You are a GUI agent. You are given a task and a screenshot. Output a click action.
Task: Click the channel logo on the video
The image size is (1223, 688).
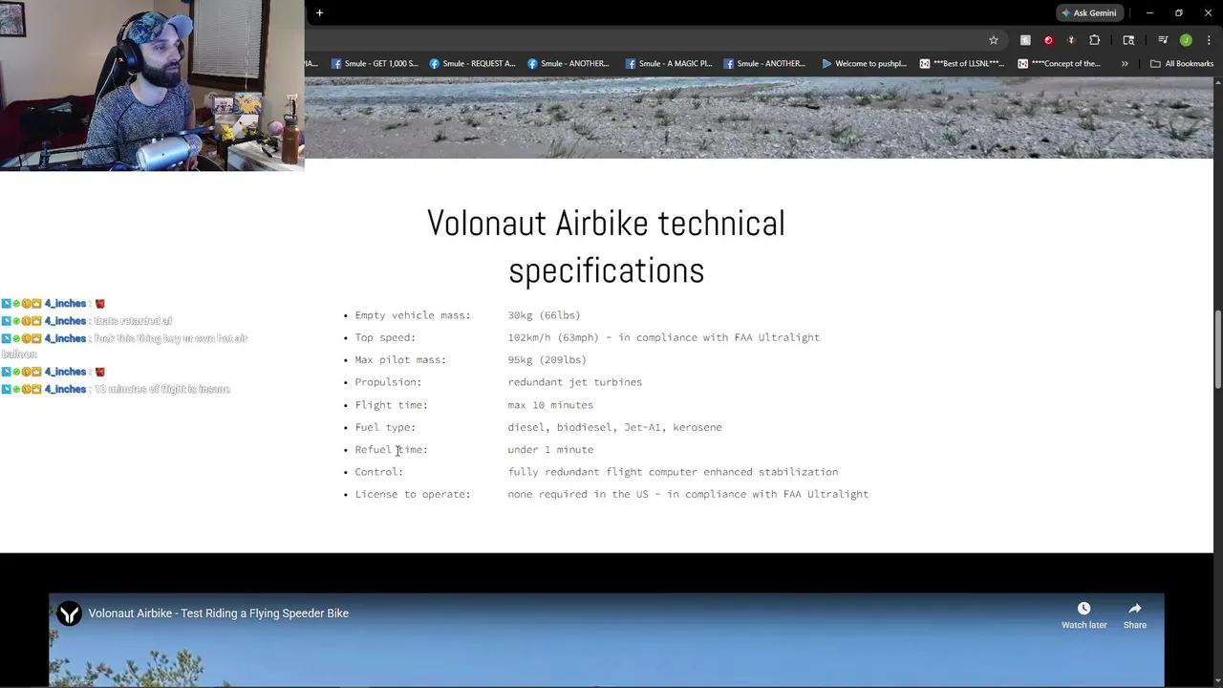pos(69,613)
